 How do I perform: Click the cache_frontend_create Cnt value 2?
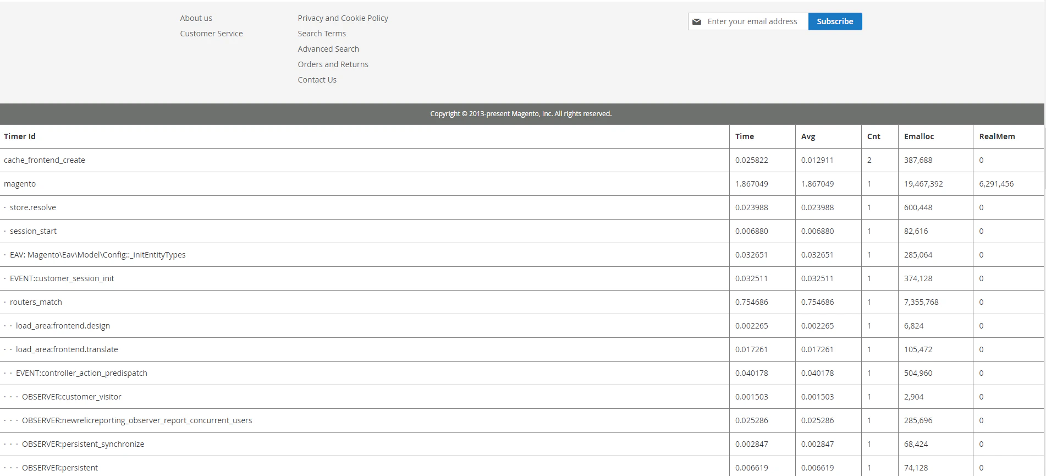869,160
